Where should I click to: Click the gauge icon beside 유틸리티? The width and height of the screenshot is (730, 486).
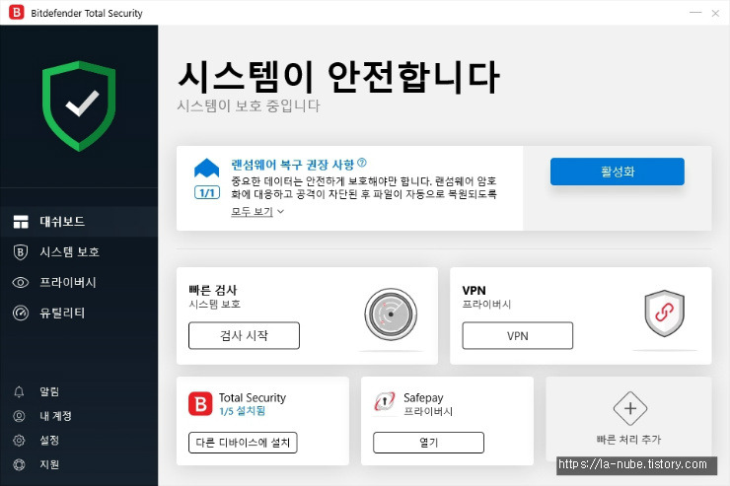[x=21, y=313]
